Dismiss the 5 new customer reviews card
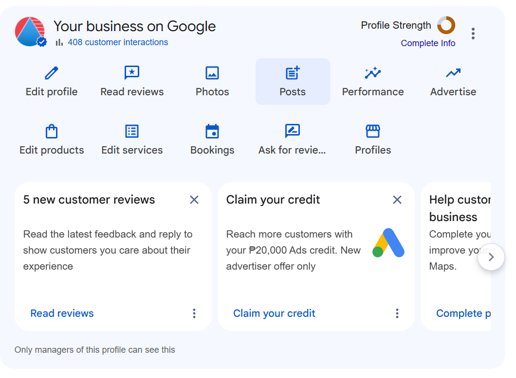The height and width of the screenshot is (378, 516). coord(194,200)
